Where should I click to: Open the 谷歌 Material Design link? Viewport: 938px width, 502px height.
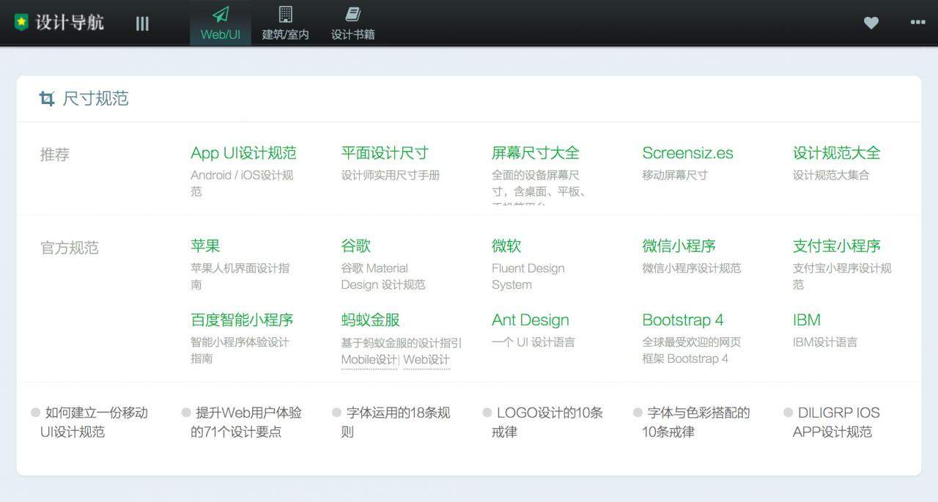(355, 246)
